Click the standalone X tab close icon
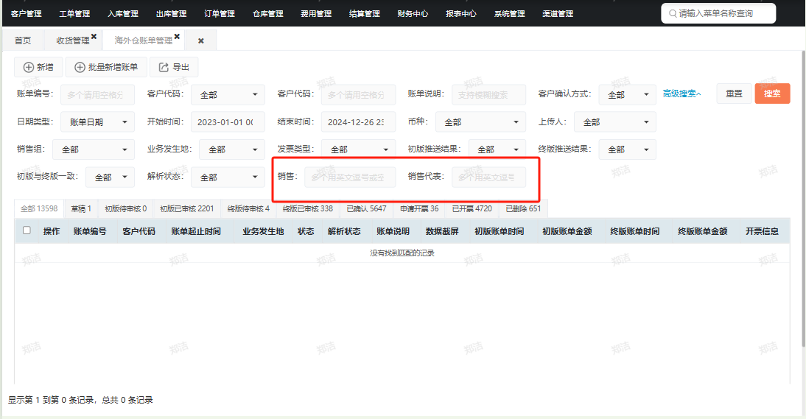 tap(201, 41)
